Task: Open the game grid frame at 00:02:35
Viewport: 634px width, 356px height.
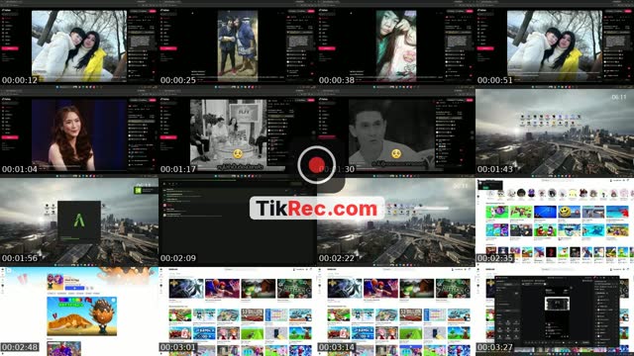Action: pos(555,222)
